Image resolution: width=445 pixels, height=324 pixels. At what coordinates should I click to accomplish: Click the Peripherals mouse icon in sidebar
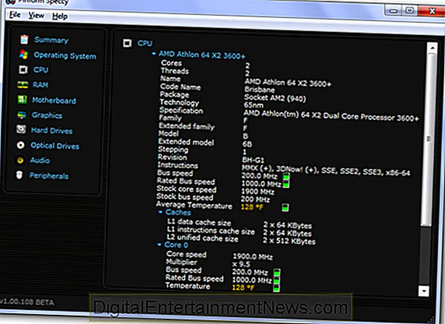pos(19,175)
